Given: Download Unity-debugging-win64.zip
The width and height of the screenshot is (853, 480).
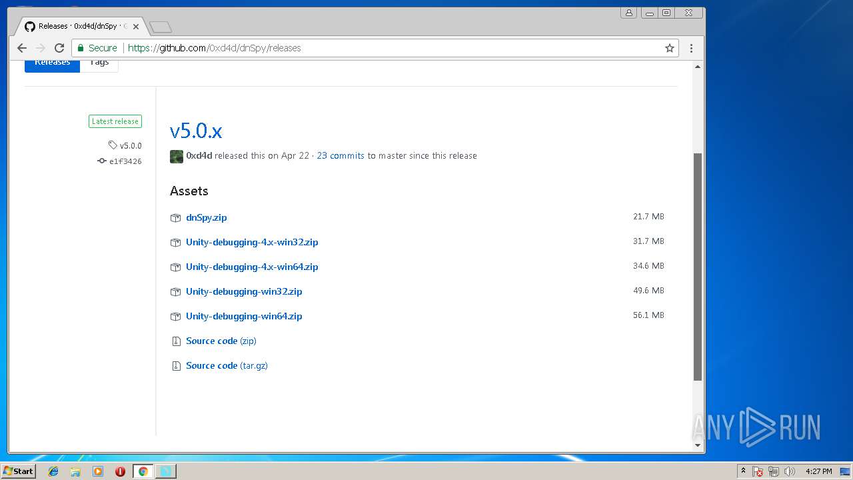Looking at the screenshot, I should coord(244,317).
